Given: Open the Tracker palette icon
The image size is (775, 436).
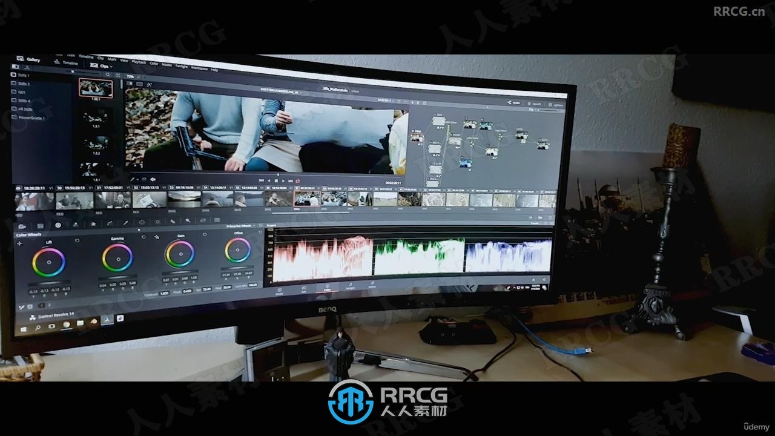Looking at the screenshot, I should (x=157, y=222).
